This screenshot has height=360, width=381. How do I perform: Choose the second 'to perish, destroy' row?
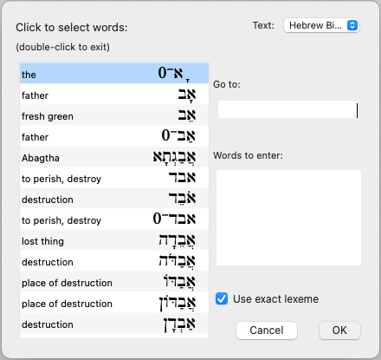pos(114,219)
